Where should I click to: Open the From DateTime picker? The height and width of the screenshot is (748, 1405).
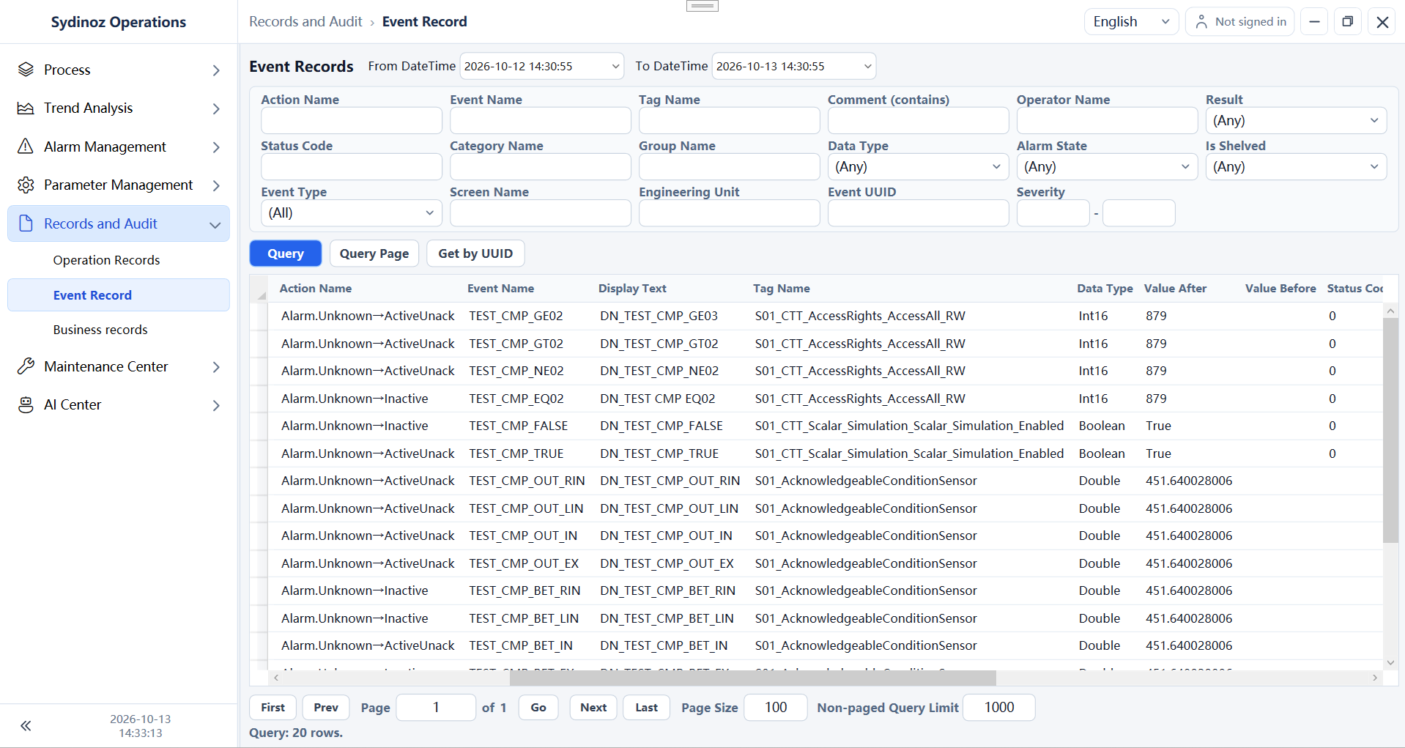click(541, 67)
